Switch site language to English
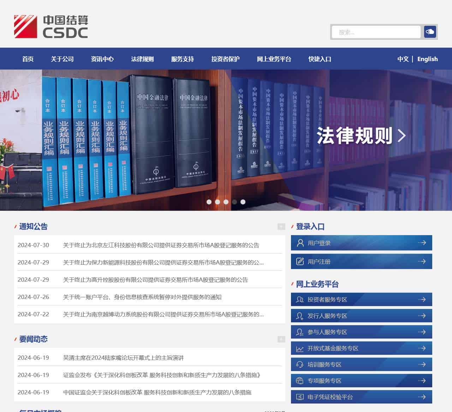This screenshot has width=452, height=412. coord(427,59)
